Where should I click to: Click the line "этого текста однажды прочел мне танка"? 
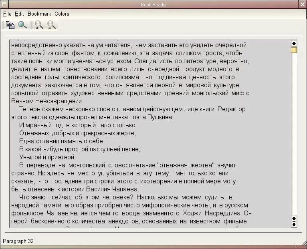click(92, 117)
